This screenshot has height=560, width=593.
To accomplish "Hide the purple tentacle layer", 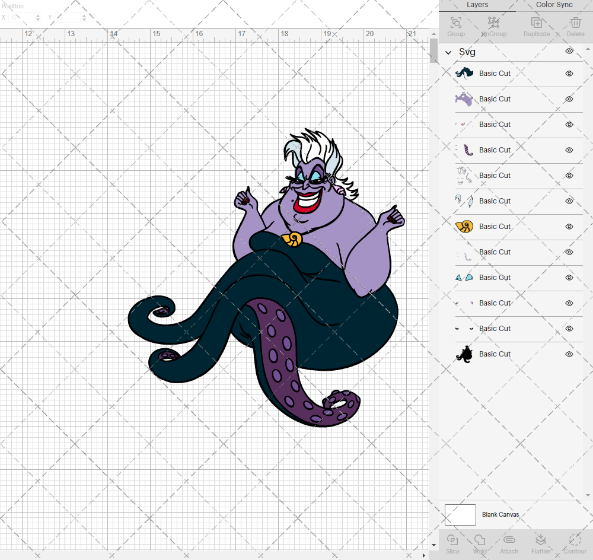I will (569, 150).
